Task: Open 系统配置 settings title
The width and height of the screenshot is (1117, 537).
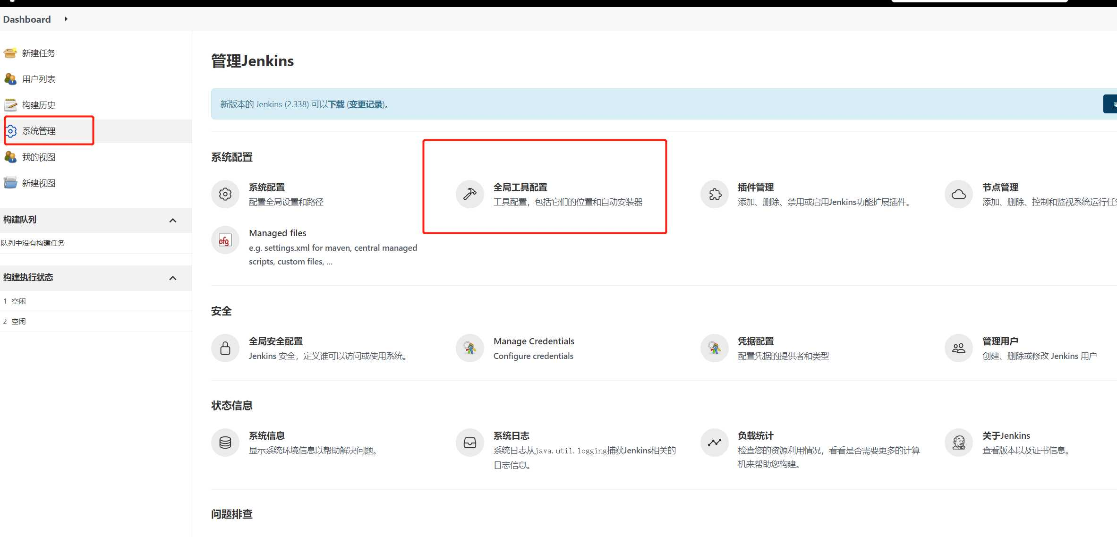Action: pos(267,187)
